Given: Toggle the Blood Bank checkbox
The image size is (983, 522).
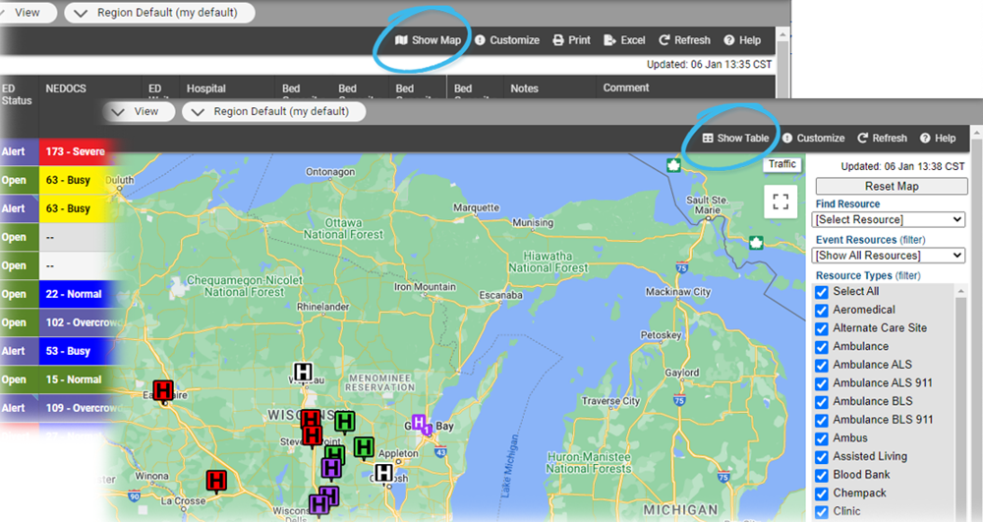Looking at the screenshot, I should [x=821, y=475].
